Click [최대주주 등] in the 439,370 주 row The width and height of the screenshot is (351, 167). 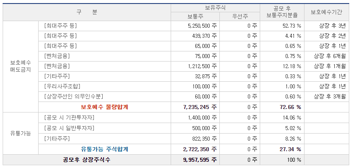[x=61, y=36]
